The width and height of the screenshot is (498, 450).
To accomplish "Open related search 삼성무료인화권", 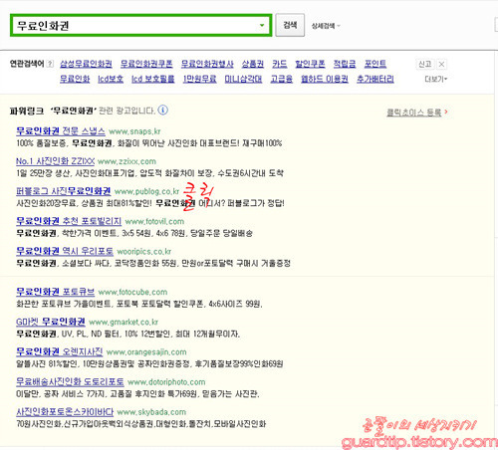I will tap(86, 64).
